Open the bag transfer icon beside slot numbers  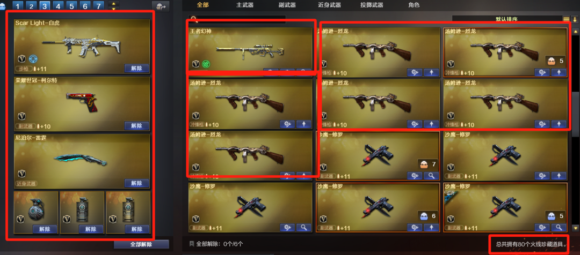pos(161,6)
